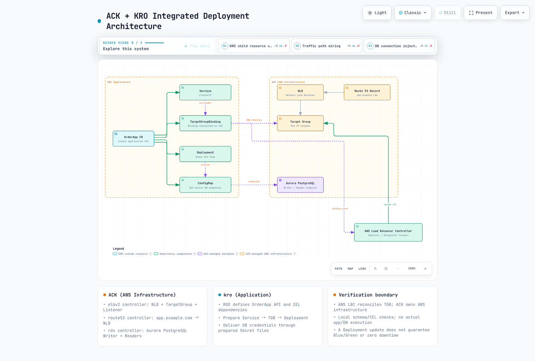Click the code icon on ConfigMap node
The height and width of the screenshot is (361, 535).
click(x=183, y=180)
